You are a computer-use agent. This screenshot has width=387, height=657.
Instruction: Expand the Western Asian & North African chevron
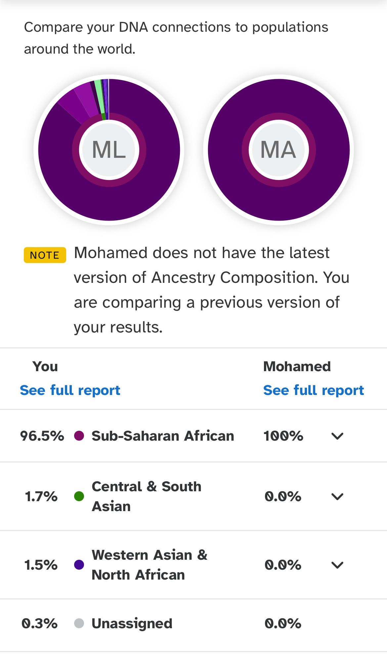pos(337,565)
